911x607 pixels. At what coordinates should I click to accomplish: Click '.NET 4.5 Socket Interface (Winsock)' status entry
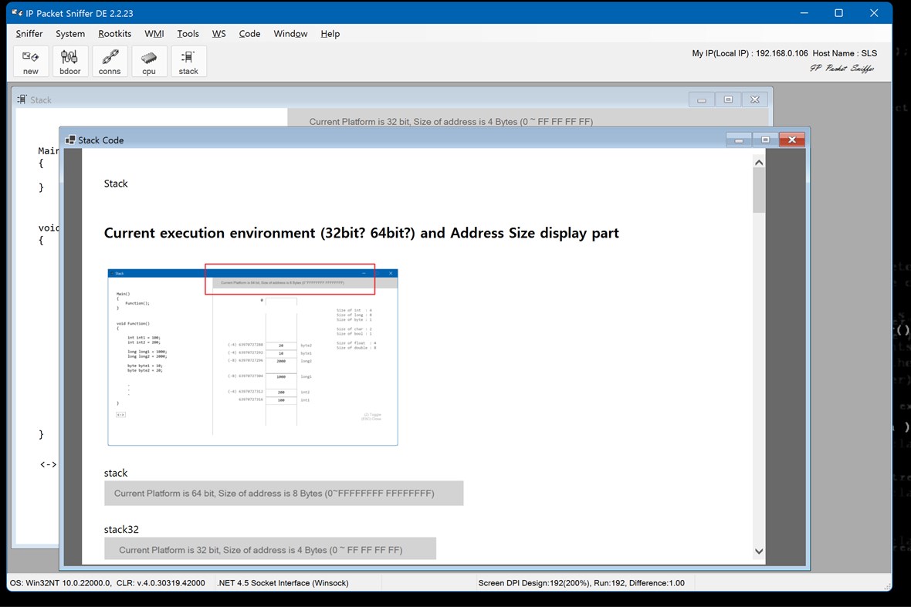click(283, 582)
